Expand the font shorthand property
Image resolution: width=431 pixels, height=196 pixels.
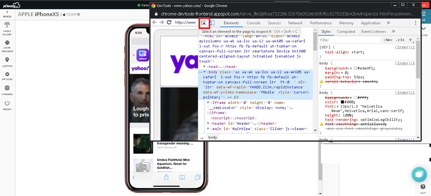point(338,106)
